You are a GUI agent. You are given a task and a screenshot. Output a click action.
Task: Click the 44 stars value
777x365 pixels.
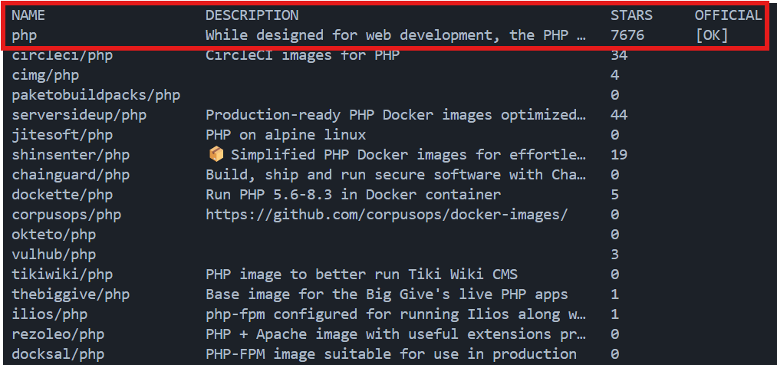coord(619,115)
